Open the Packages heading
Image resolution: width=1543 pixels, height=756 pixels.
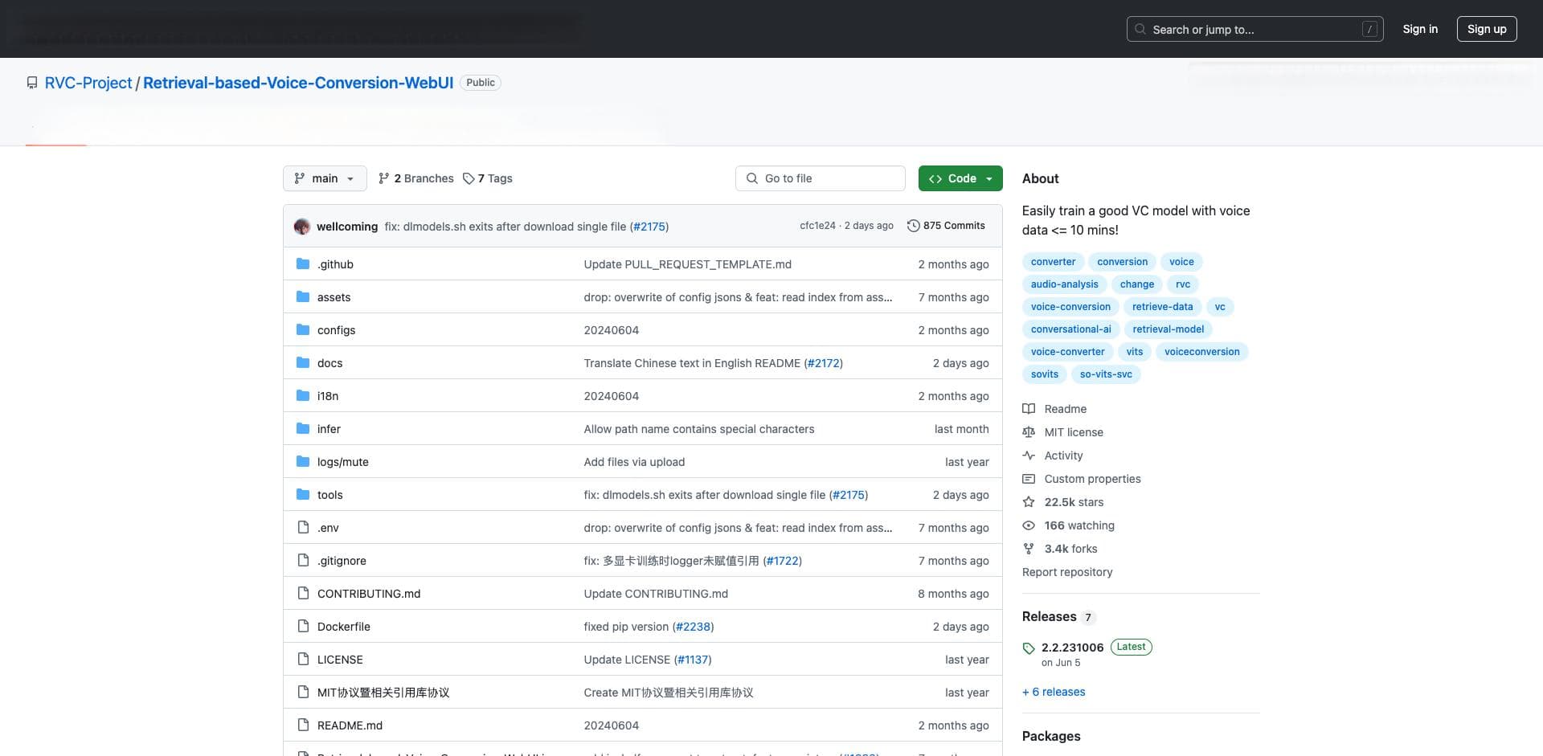pyautogui.click(x=1051, y=736)
